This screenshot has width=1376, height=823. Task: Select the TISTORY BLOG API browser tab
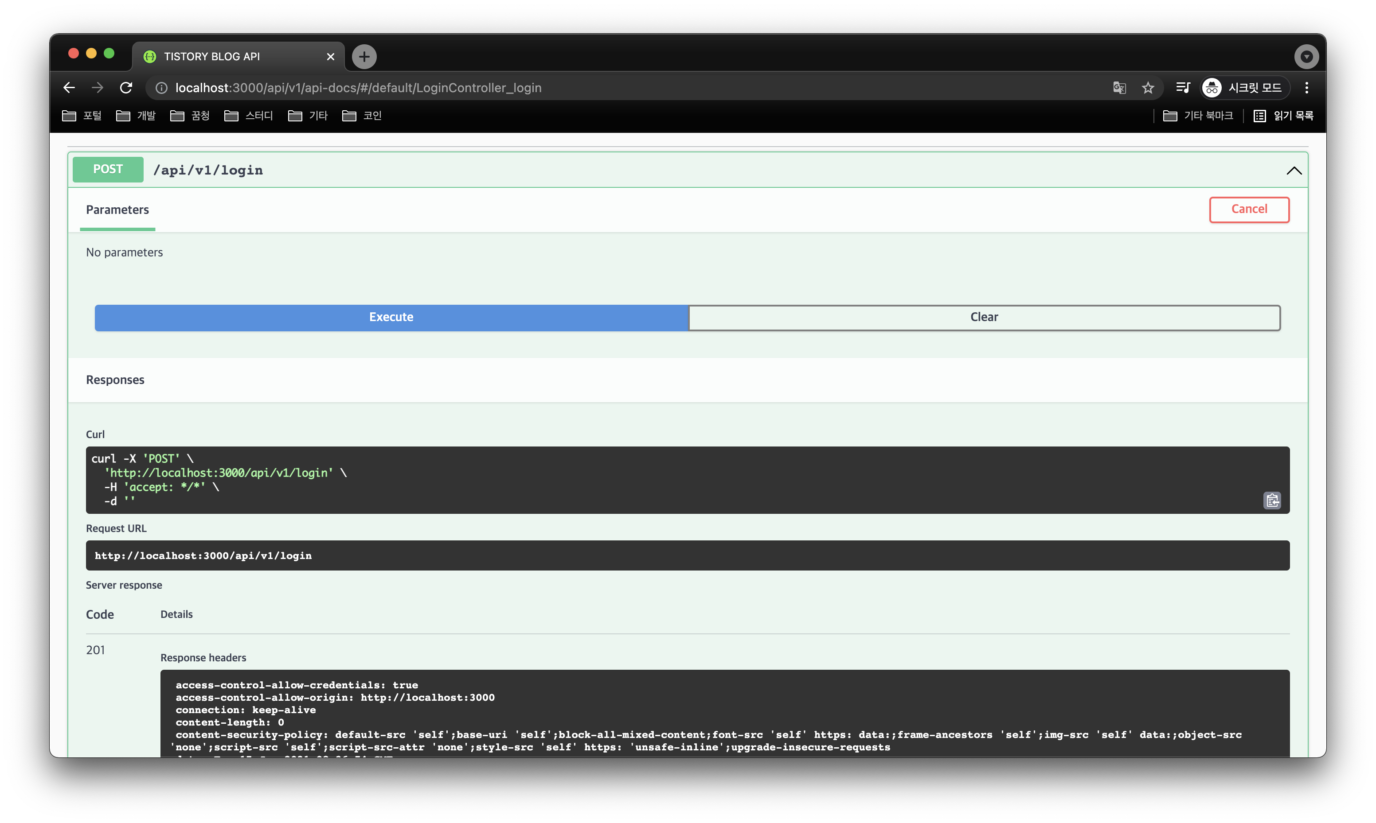[233, 57]
